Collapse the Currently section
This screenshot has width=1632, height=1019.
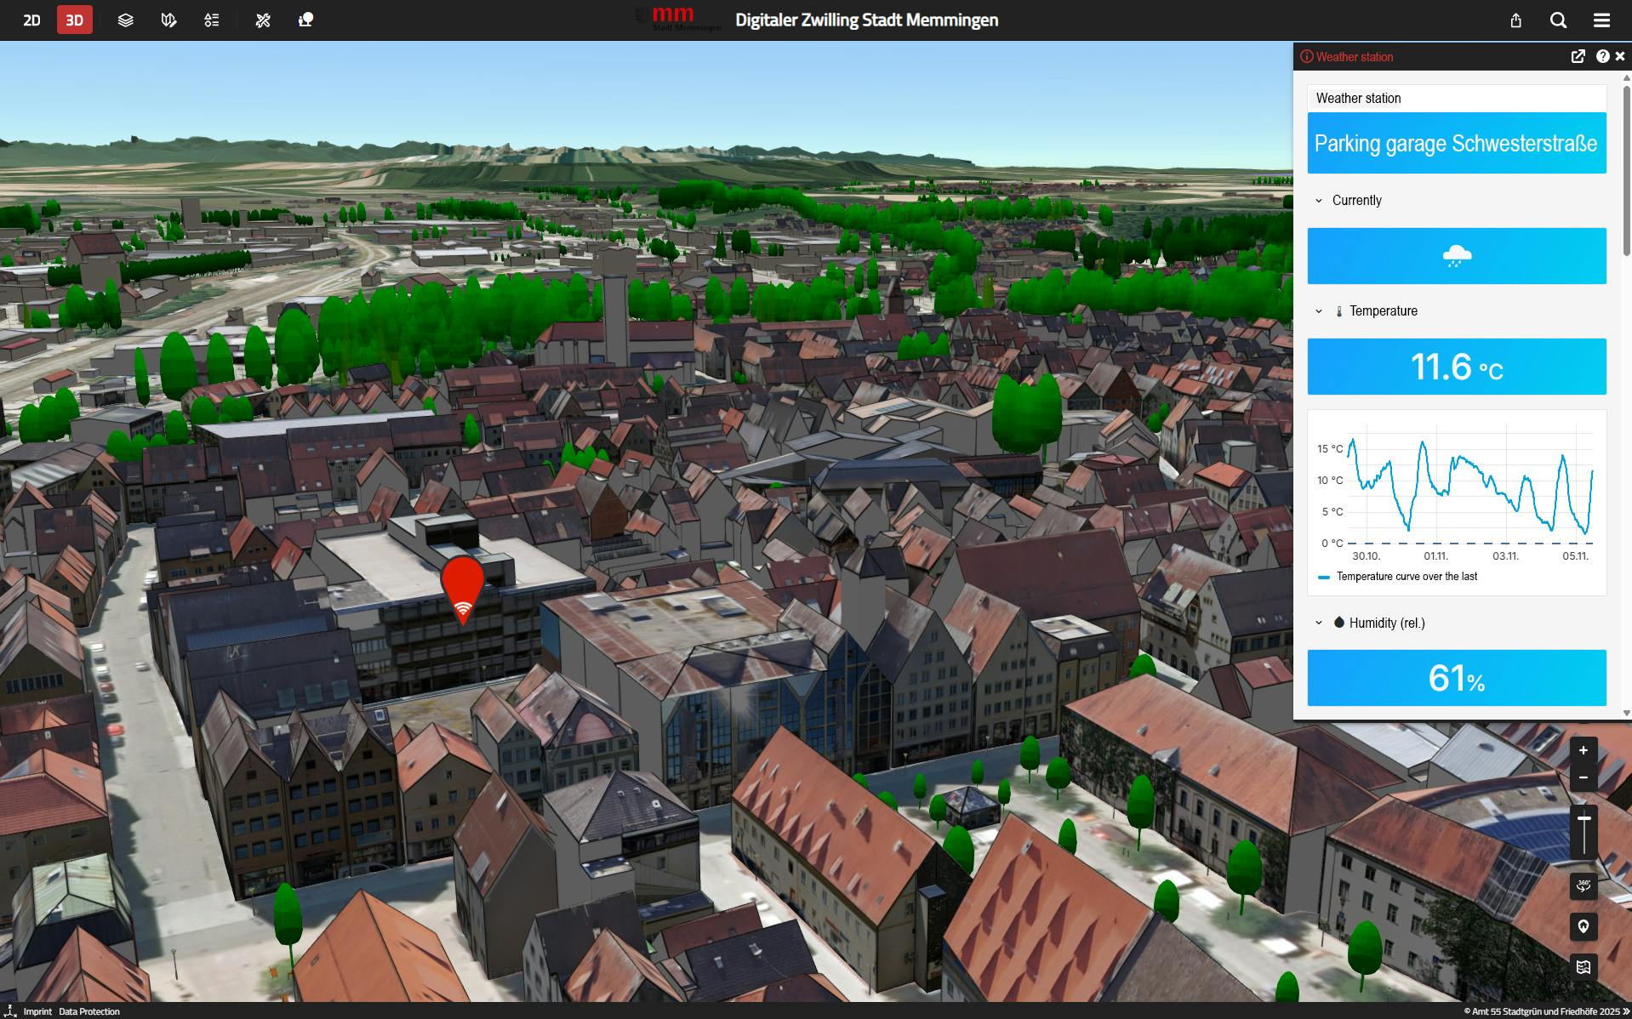[1319, 201]
